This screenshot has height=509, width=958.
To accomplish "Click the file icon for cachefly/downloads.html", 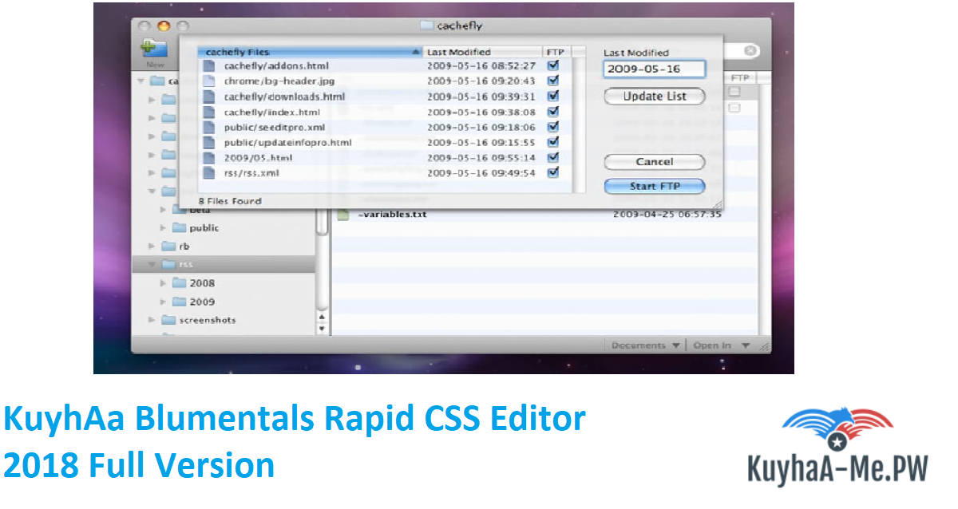I will (209, 97).
